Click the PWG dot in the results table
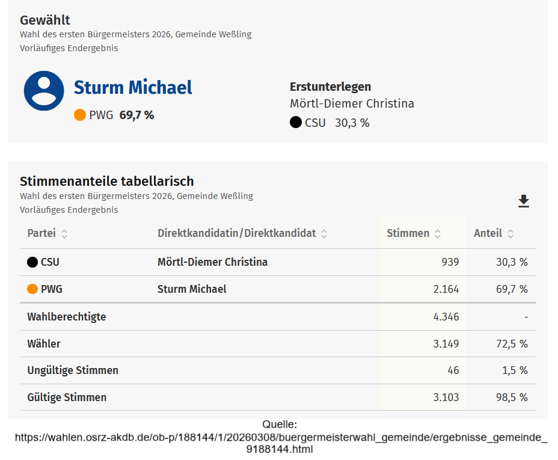The image size is (558, 460). pos(31,289)
